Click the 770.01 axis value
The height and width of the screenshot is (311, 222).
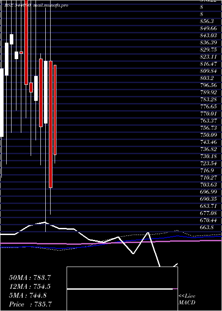tap(208, 114)
